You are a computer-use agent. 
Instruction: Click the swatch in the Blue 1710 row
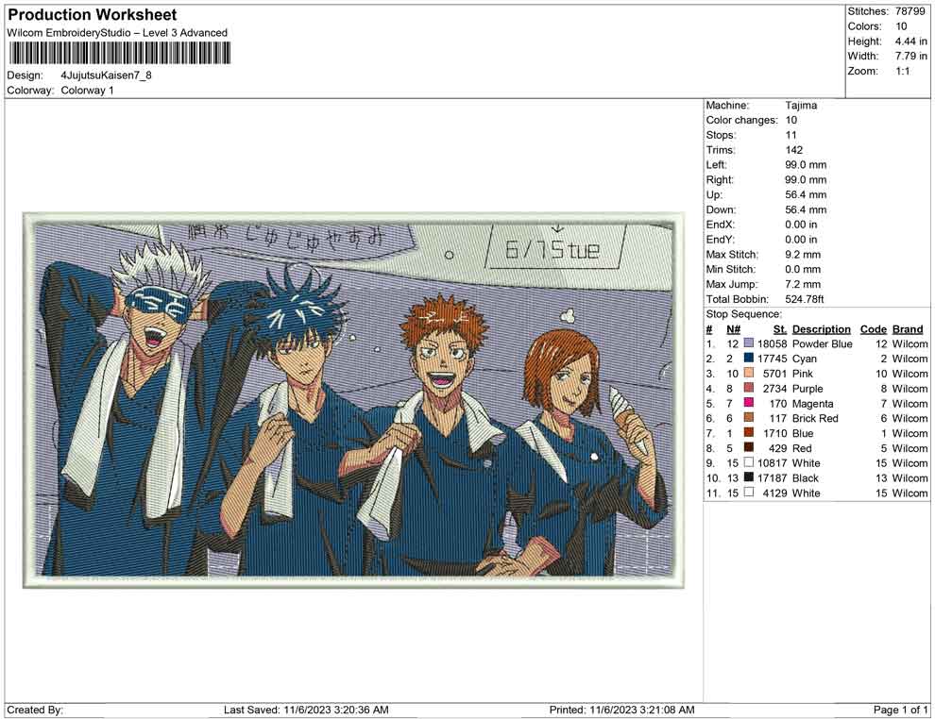click(x=748, y=433)
